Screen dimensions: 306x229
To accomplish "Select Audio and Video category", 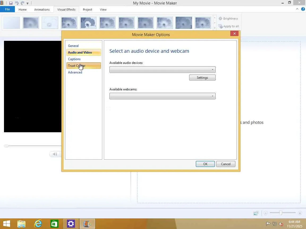I will 83,52.
